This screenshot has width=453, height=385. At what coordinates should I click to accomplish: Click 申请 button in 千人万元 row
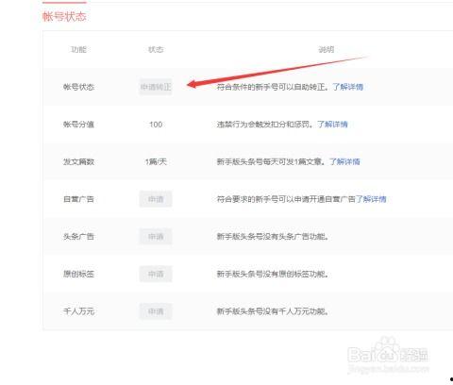(x=156, y=311)
